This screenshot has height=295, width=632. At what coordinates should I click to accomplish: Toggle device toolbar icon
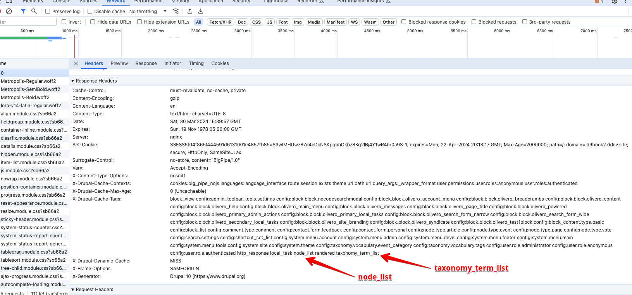(9, 2)
